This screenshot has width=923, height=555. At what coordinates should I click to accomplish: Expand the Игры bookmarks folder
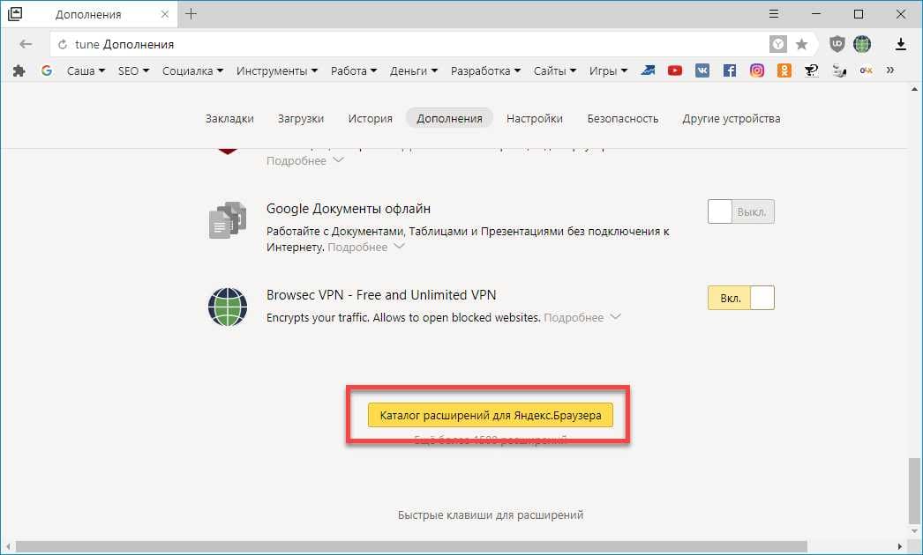608,70
